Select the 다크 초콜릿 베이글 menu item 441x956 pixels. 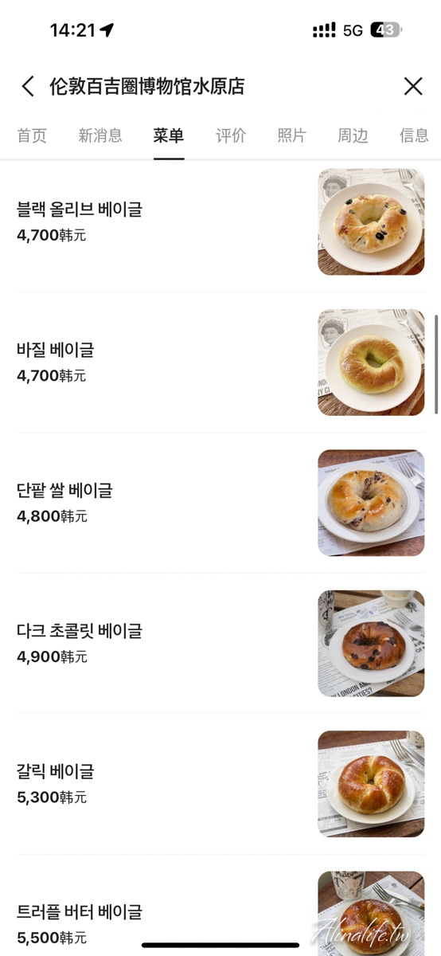coord(220,644)
